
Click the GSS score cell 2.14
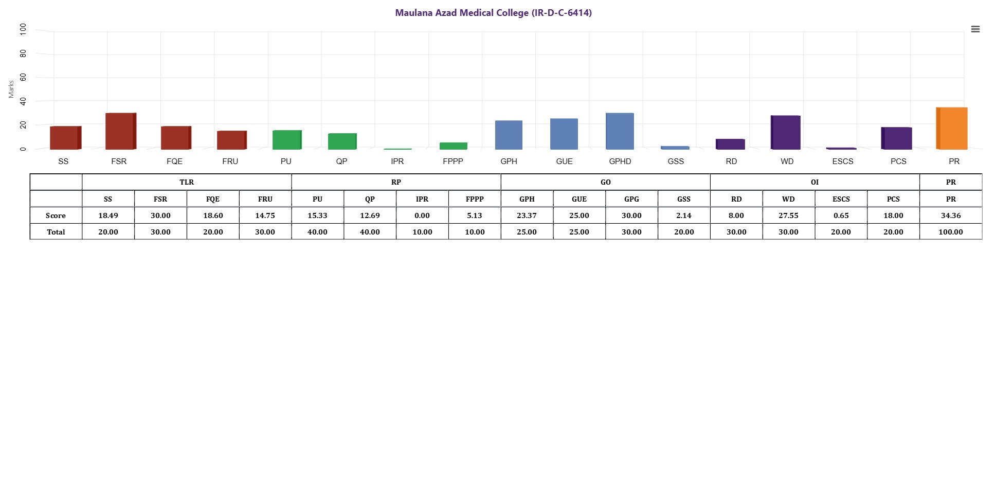[x=684, y=215]
